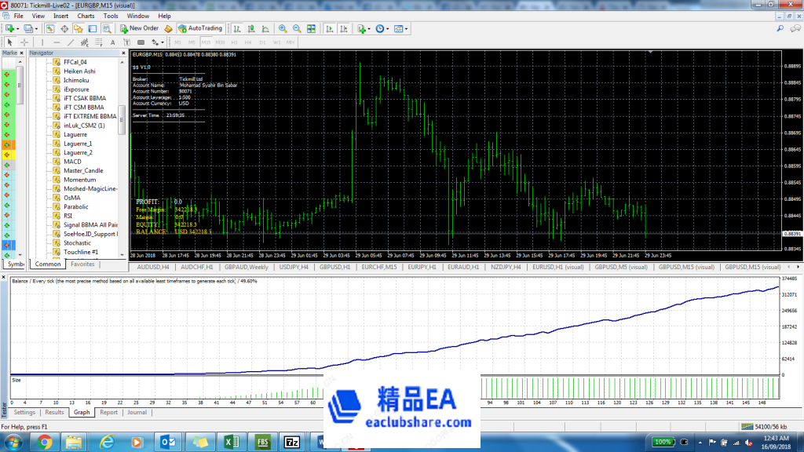Select the Crosshair cursor tool
Screen dimensions: 804x452
coord(24,42)
